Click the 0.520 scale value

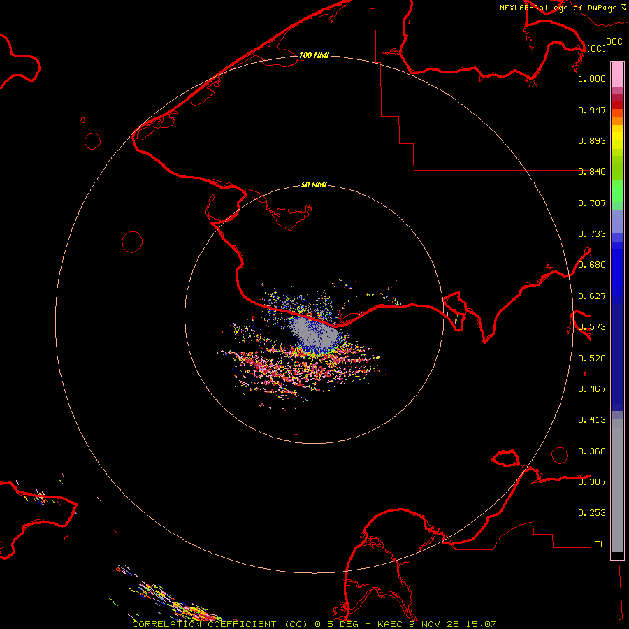(x=592, y=359)
